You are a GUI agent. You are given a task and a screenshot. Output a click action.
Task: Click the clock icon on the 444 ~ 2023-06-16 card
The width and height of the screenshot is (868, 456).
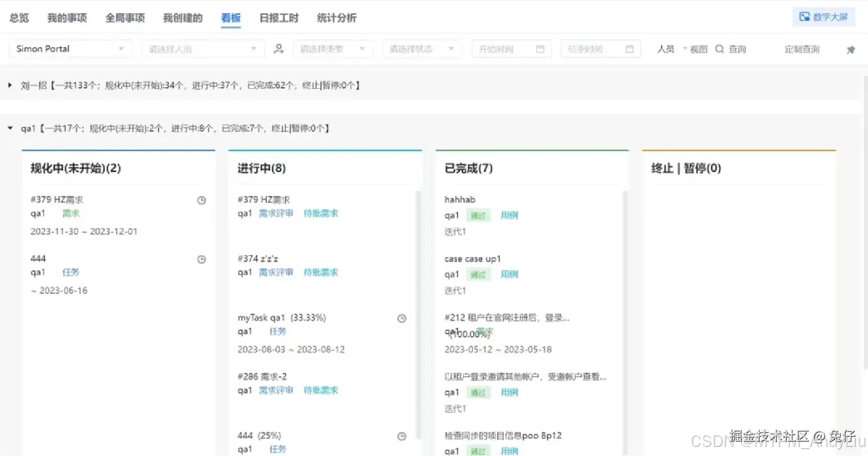(x=201, y=259)
